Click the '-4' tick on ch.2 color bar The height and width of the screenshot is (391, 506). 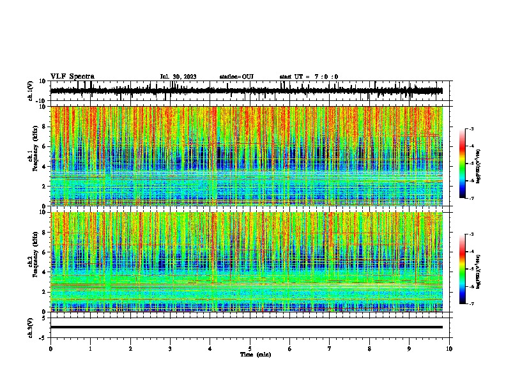pos(471,251)
